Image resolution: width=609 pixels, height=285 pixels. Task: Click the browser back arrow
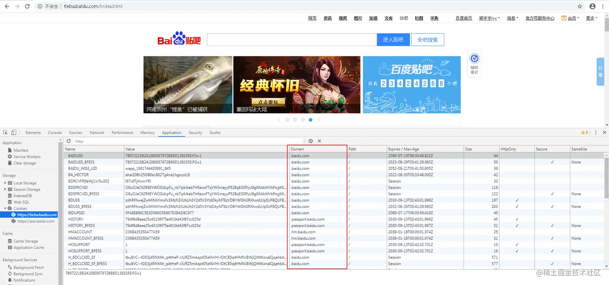coord(7,6)
